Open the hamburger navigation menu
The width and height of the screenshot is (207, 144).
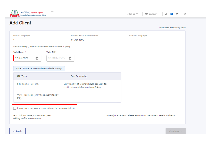[x=52, y=12]
